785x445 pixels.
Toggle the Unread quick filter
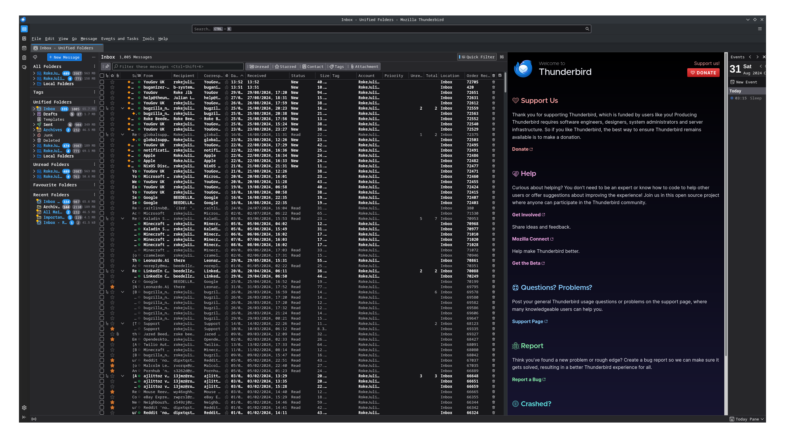[x=258, y=66]
